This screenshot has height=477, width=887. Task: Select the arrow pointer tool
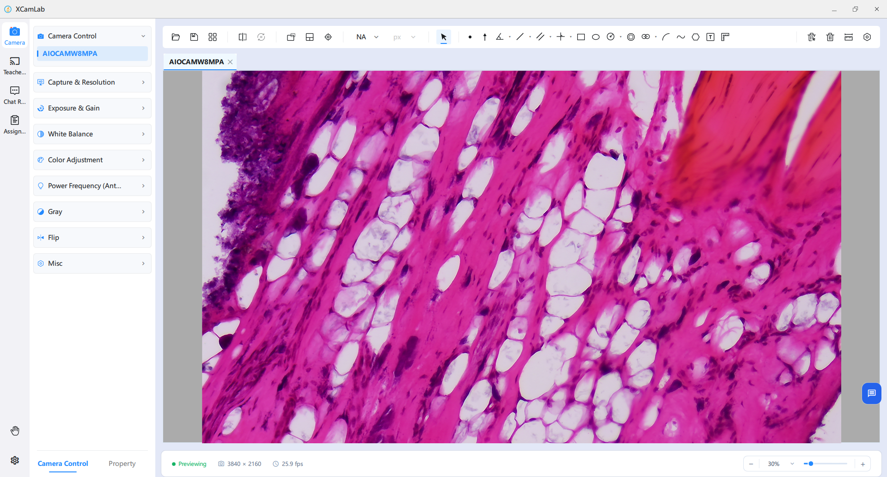pyautogui.click(x=444, y=37)
